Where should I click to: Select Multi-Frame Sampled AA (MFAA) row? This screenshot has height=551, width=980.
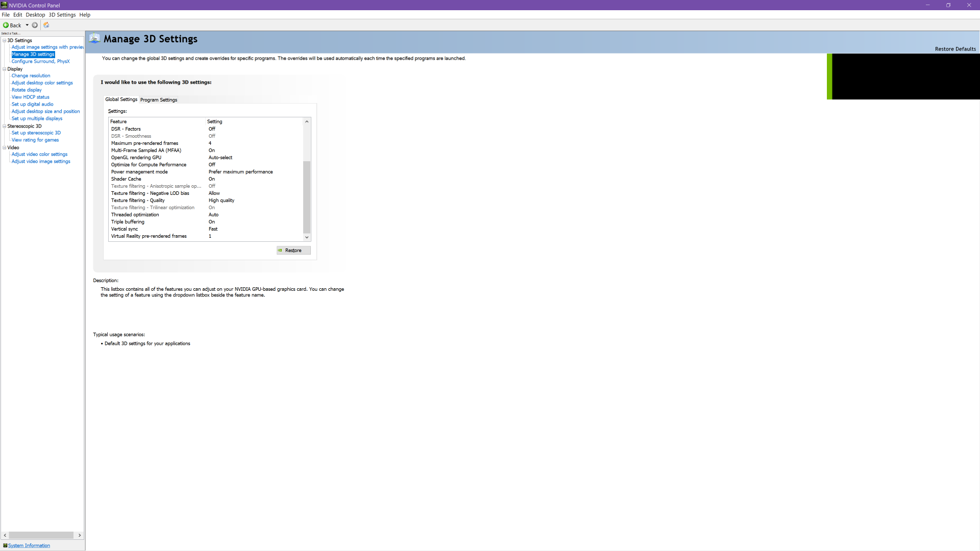tap(206, 151)
